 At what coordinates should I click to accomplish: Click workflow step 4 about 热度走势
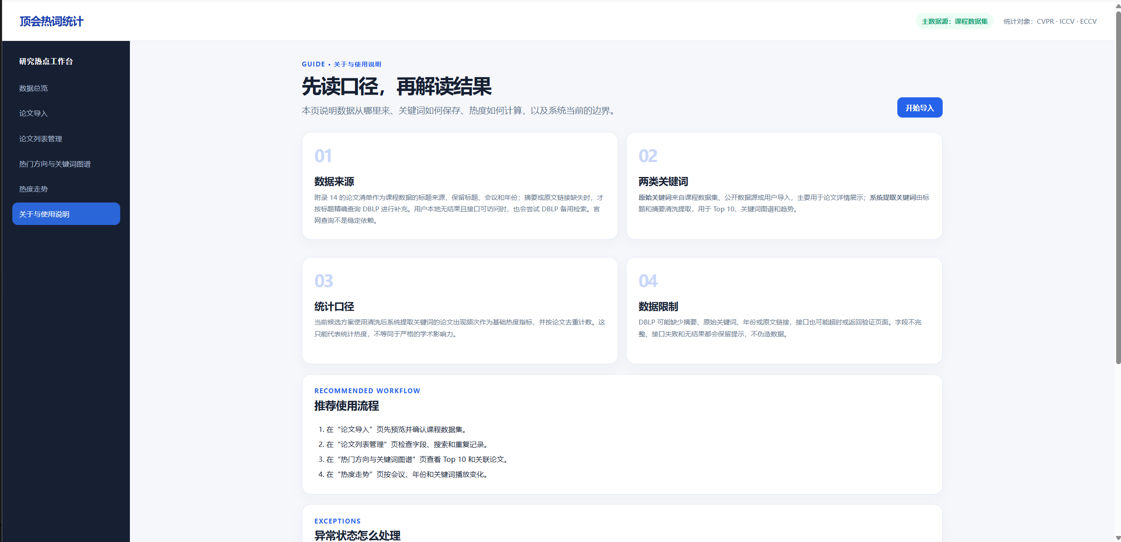pos(404,474)
